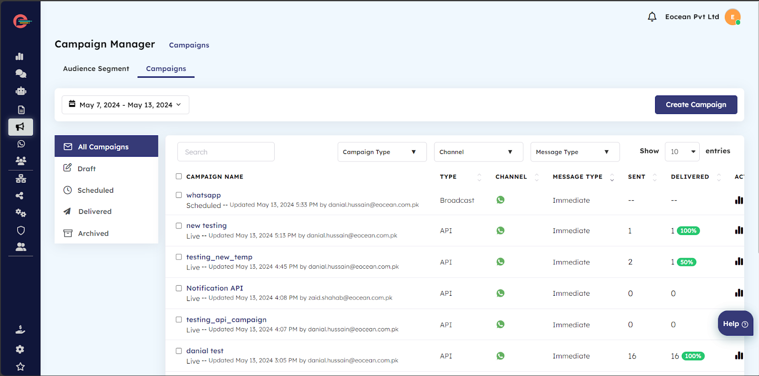
Task: View analytics chart icon for whatsapp campaign
Action: (739, 200)
